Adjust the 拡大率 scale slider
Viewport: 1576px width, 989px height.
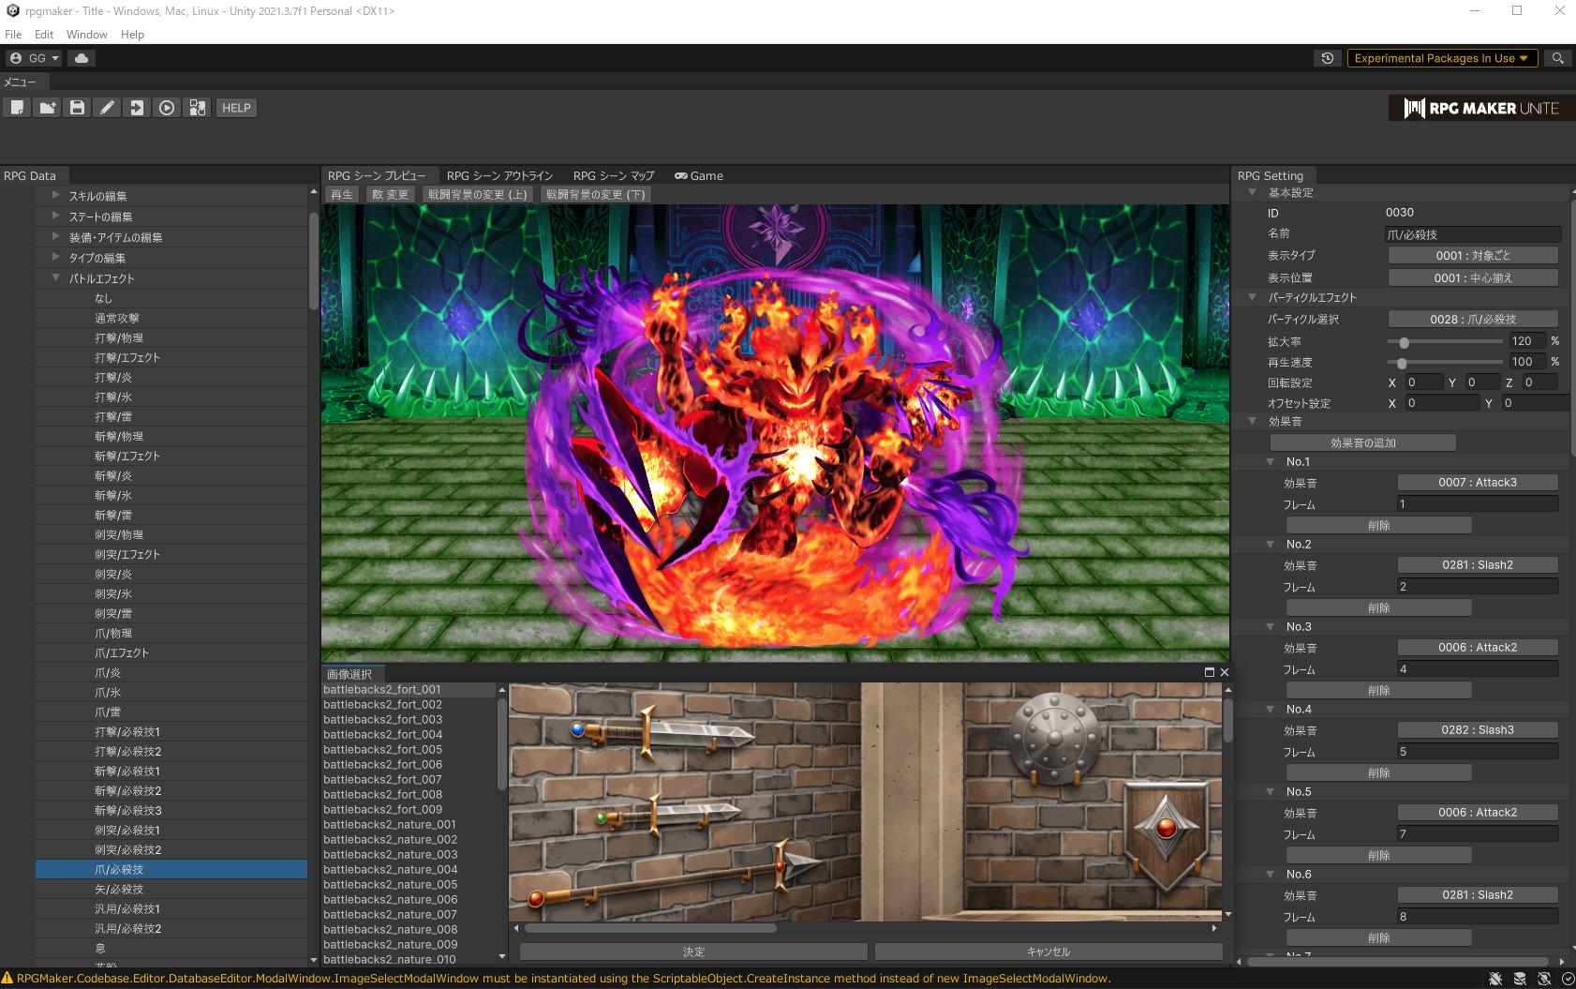pyautogui.click(x=1404, y=342)
